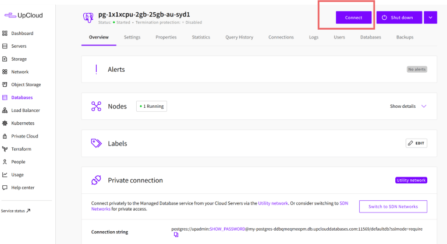This screenshot has width=447, height=244.
Task: Go to Terraform in the sidebar
Action: coord(21,149)
